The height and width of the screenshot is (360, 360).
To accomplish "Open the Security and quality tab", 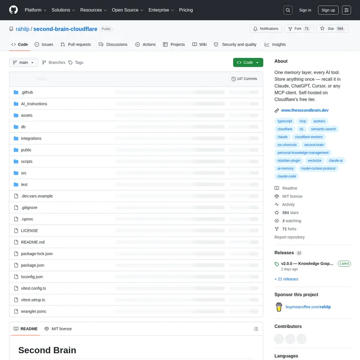I will pos(235,45).
